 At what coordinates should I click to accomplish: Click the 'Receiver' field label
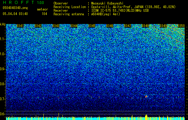coord(61,10)
